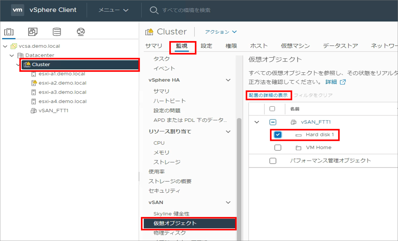Switch to the データストア tab
Viewport: 398px width, 241px height.
[340, 46]
